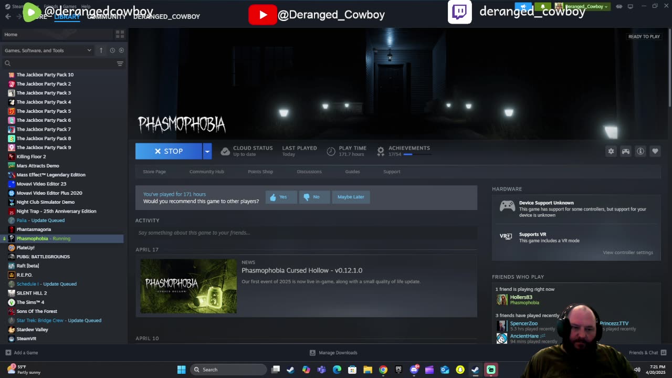
Task: Click into the library search field
Action: [x=63, y=64]
